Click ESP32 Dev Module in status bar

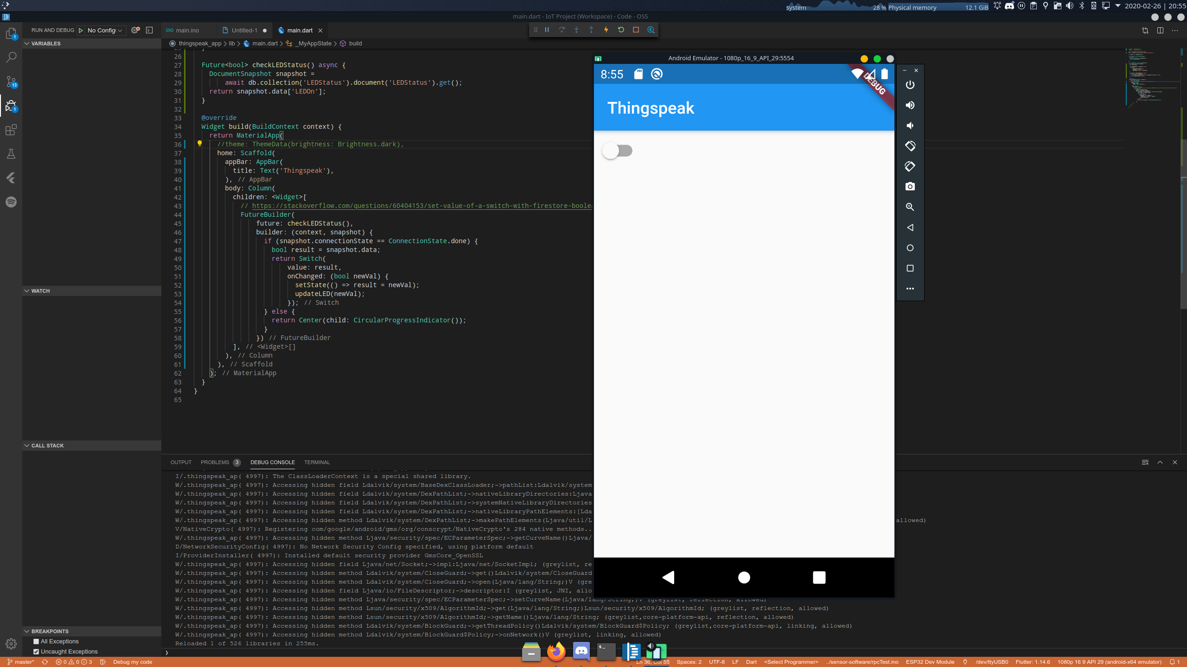coord(930,662)
